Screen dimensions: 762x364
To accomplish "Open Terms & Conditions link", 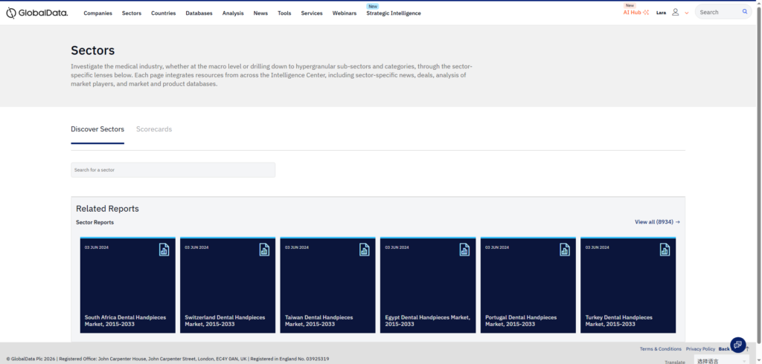I will point(660,348).
